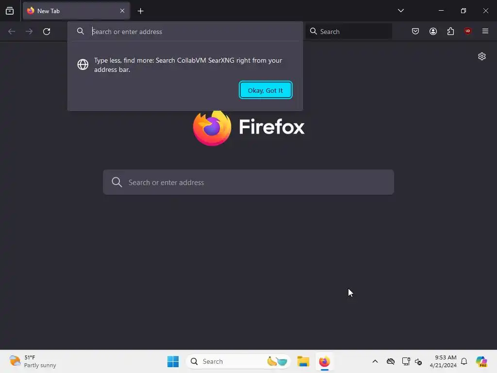Viewport: 497px width, 373px height.
Task: Open the Extensions panel
Action: 450,31
